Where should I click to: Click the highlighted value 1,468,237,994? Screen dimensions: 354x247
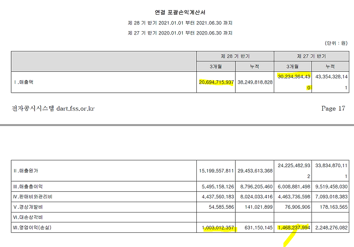pos(294,228)
